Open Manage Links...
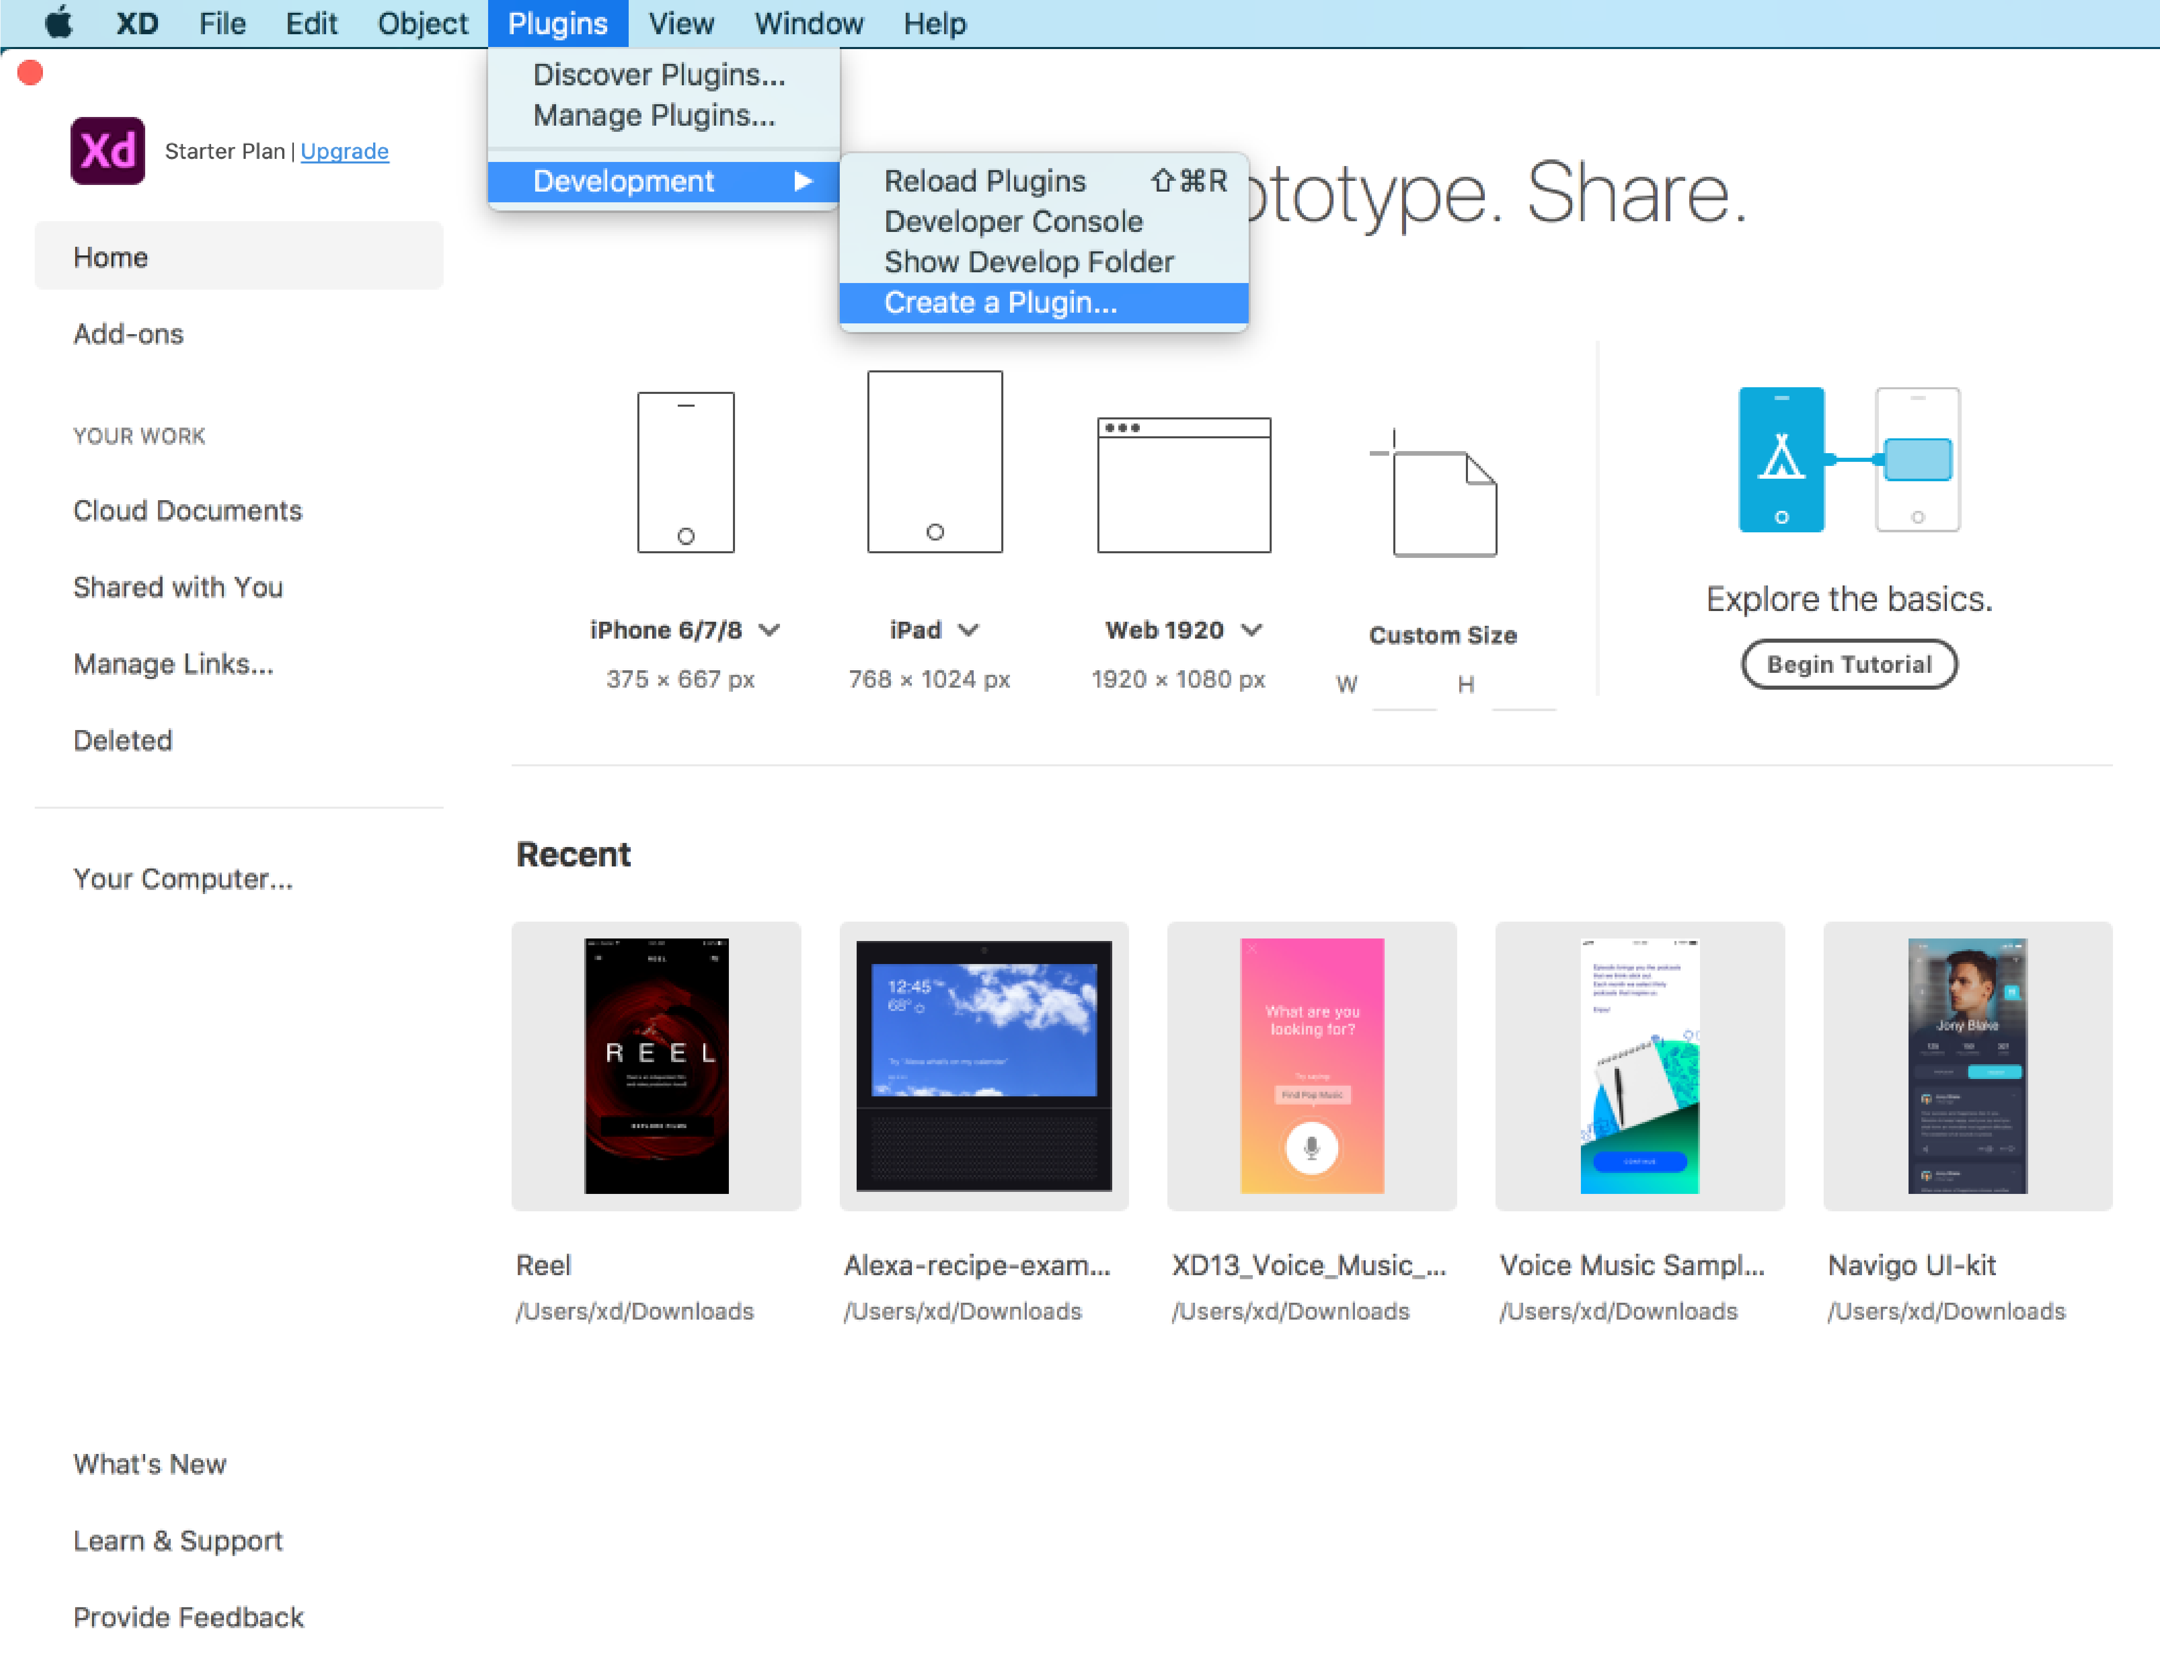Image resolution: width=2160 pixels, height=1667 pixels. pyautogui.click(x=173, y=664)
